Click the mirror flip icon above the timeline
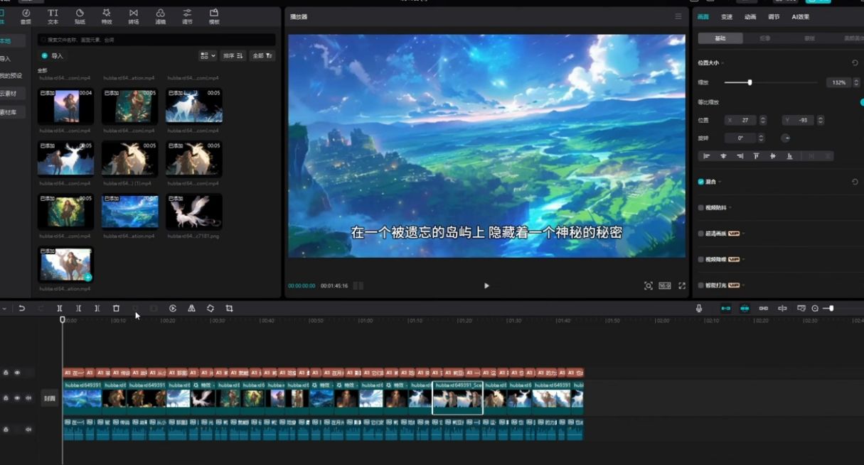This screenshot has height=465, width=864. [191, 307]
